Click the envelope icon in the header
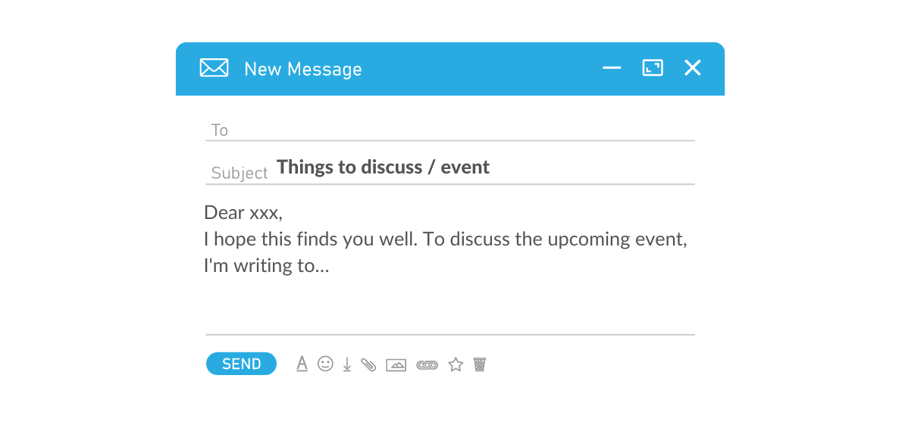Image resolution: width=905 pixels, height=441 pixels. [214, 68]
